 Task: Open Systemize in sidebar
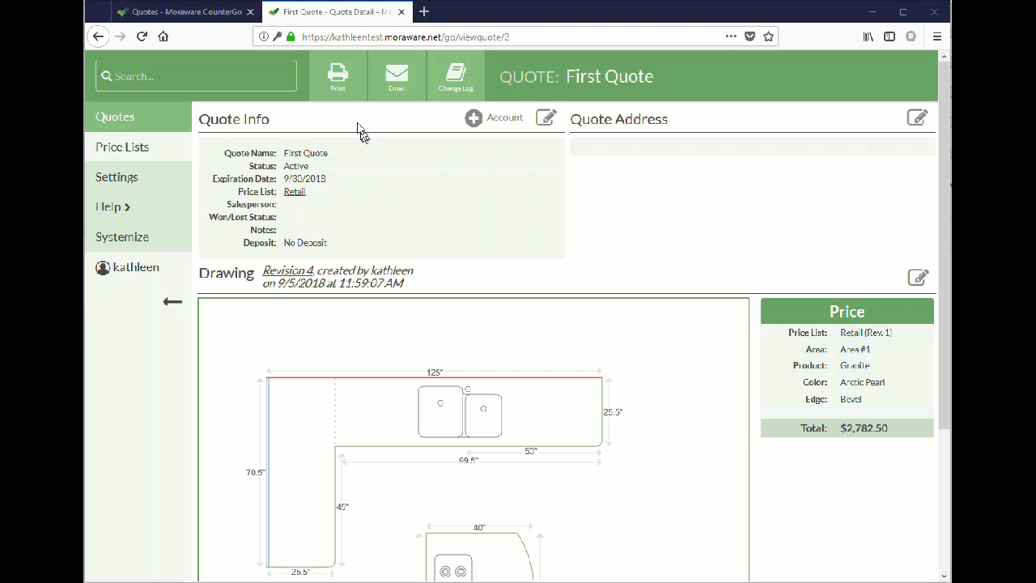click(138, 236)
